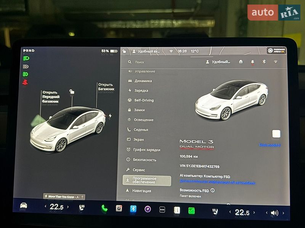305x228 pixels.
Task: Open the График зарядки settings
Action: point(143,150)
